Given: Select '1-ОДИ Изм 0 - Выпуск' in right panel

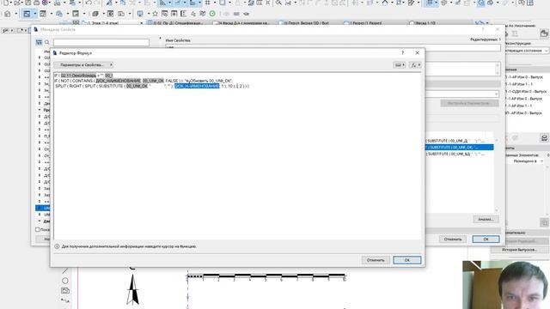Looking at the screenshot, I should [x=526, y=92].
